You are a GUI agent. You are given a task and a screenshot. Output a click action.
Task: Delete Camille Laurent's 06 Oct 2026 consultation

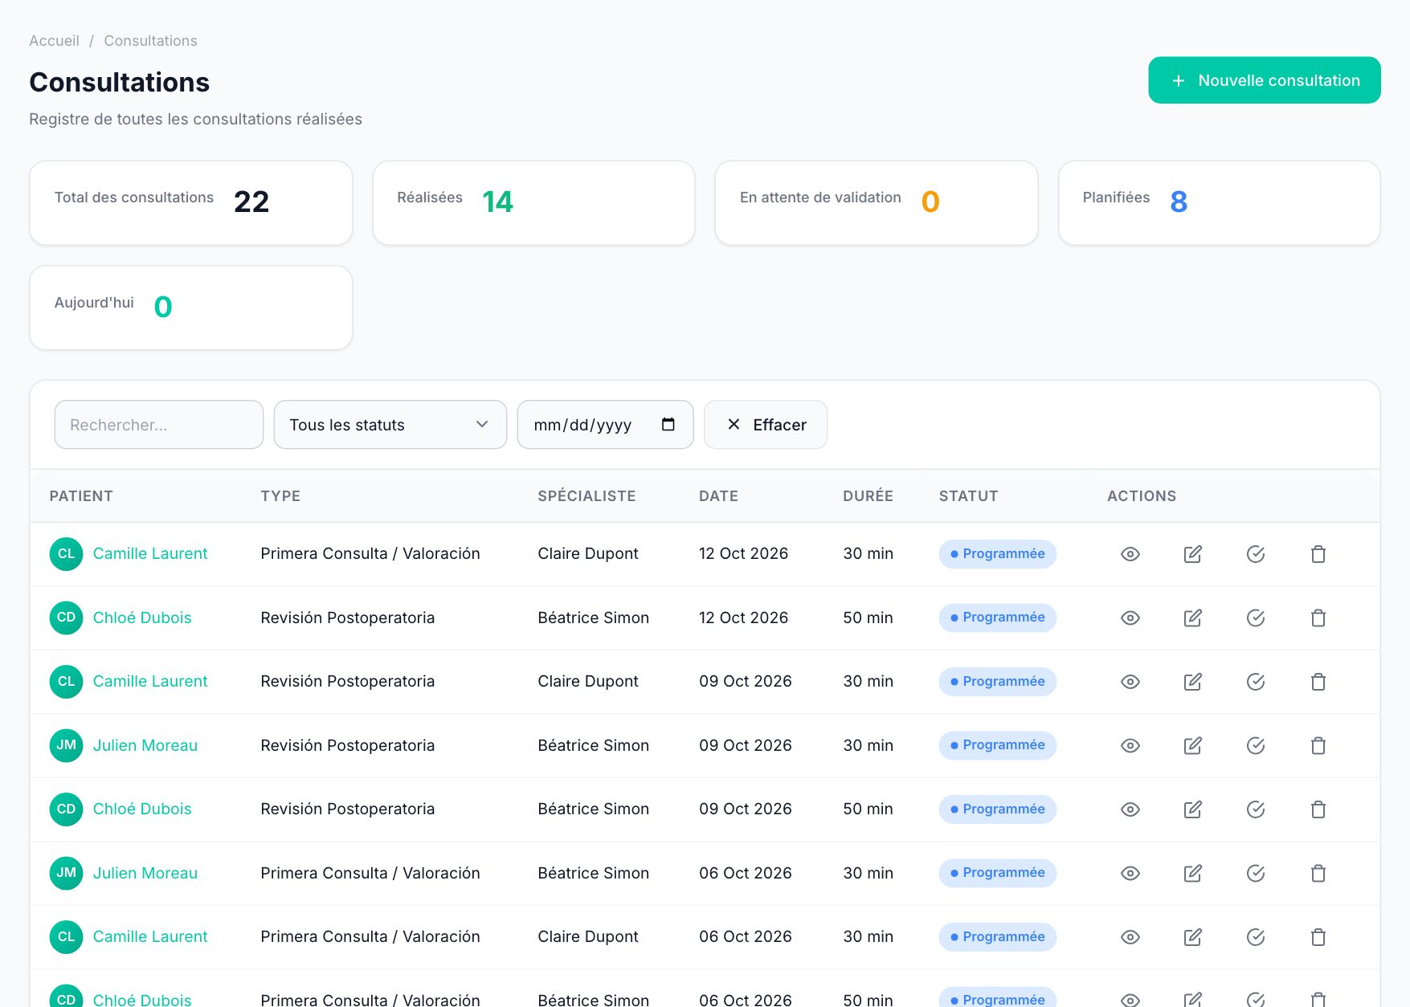1318,937
